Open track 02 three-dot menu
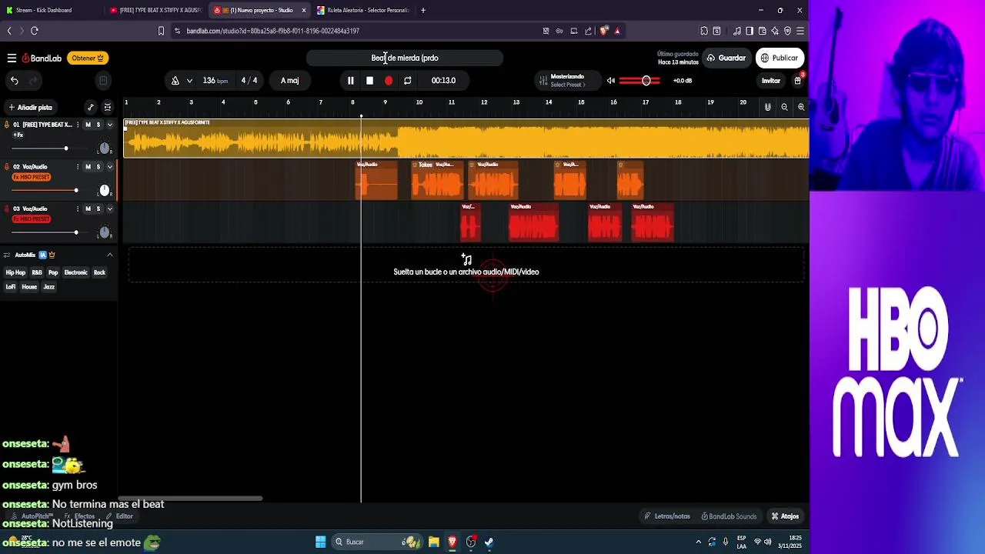Image resolution: width=985 pixels, height=554 pixels. tap(77, 166)
